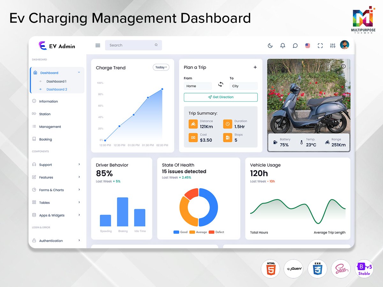Expand the Support menu chevron
Image resolution: width=383 pixels, height=287 pixels.
click(79, 164)
